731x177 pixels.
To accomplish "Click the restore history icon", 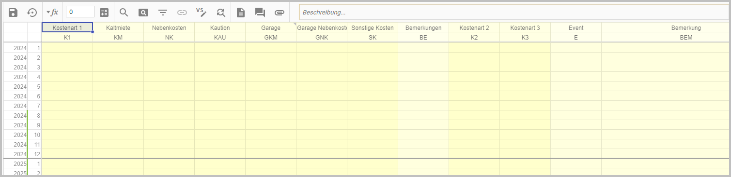I will click(32, 13).
